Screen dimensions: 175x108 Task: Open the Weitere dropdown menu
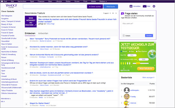[x=103, y=1]
